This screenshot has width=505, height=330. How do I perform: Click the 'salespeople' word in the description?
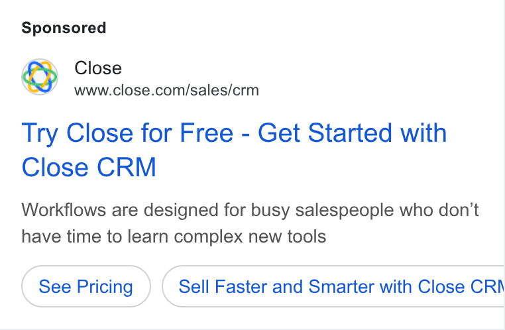pos(345,211)
